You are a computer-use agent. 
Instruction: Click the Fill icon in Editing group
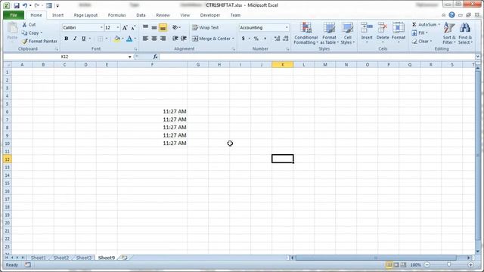pos(414,33)
